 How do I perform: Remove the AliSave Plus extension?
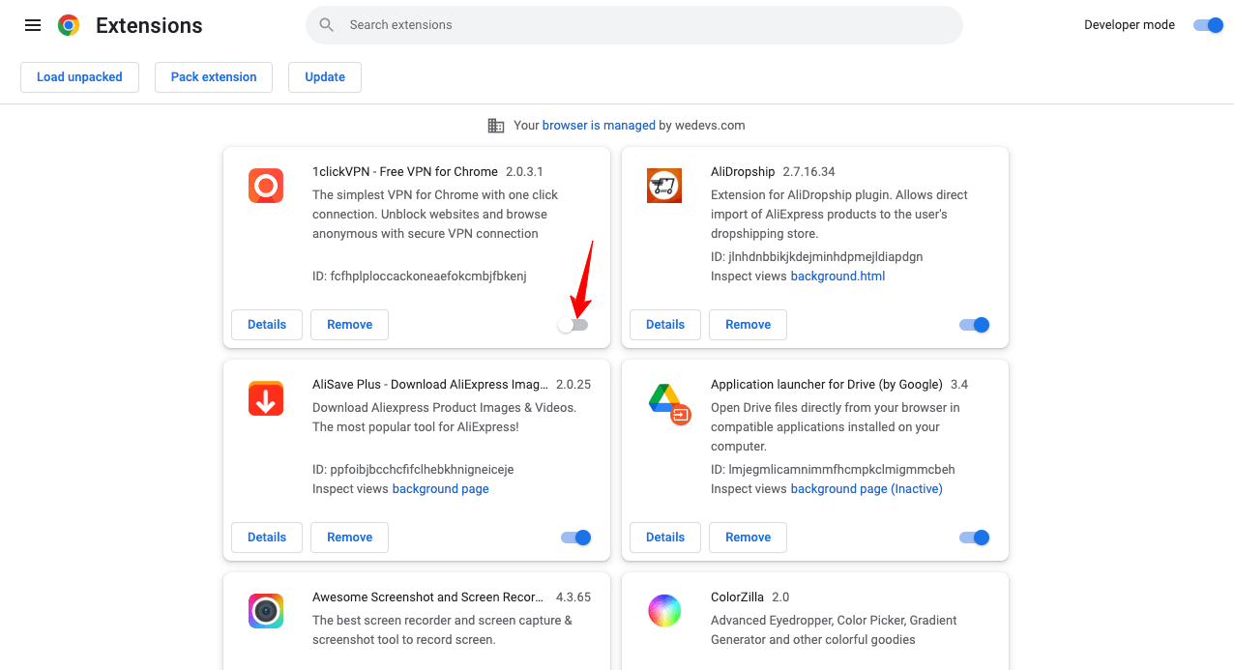coord(349,538)
